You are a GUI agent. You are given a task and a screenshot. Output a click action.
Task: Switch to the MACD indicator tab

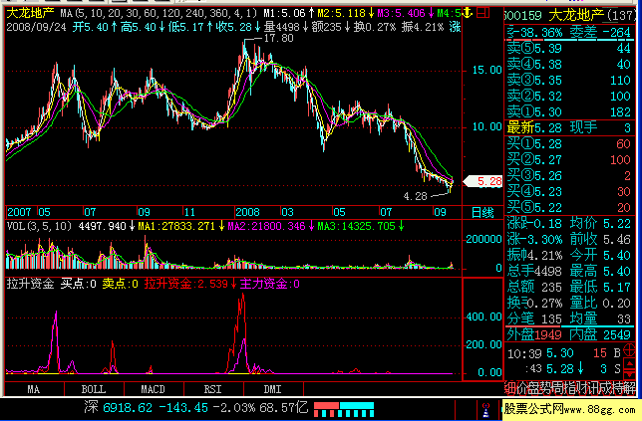154,389
